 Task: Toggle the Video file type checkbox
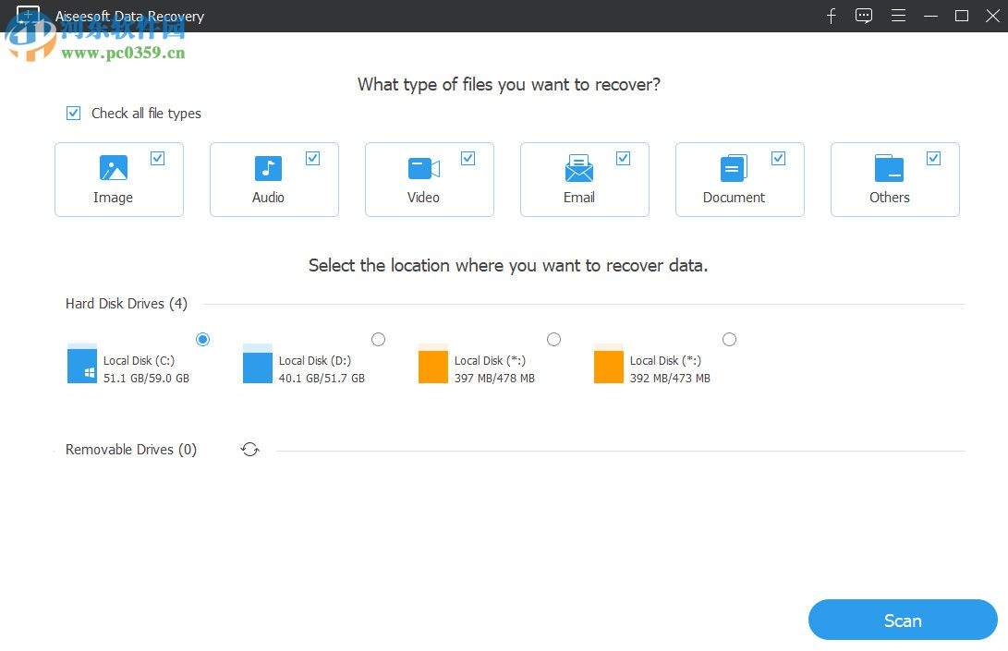[x=469, y=157]
